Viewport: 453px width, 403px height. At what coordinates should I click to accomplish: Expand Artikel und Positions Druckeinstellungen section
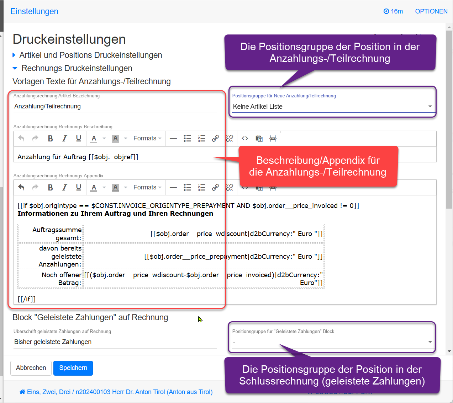88,55
